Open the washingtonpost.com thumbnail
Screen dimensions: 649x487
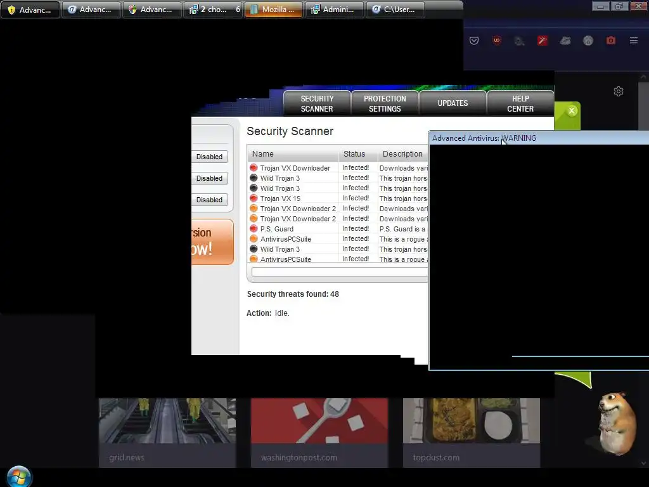[319, 421]
